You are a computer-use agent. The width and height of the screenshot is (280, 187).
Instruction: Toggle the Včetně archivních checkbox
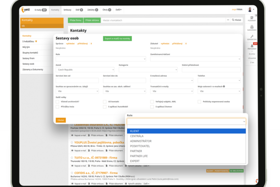(57, 102)
